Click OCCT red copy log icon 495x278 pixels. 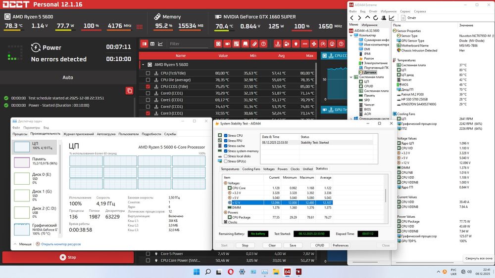point(129,91)
